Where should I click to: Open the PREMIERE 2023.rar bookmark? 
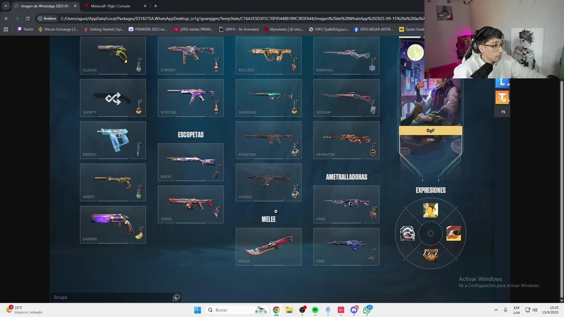[148, 29]
